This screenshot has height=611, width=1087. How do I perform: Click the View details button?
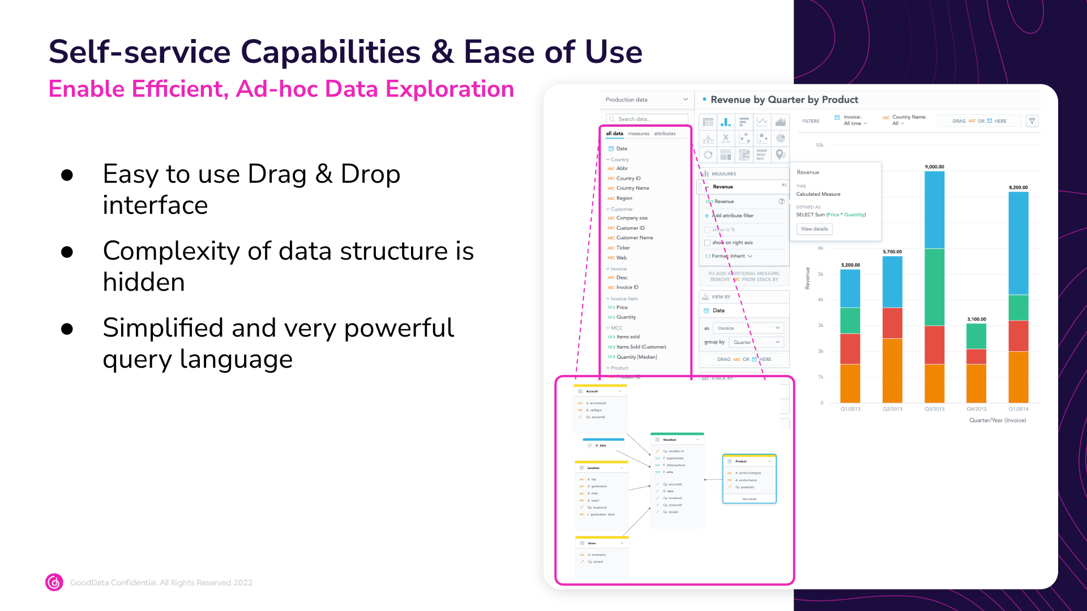pyautogui.click(x=814, y=229)
